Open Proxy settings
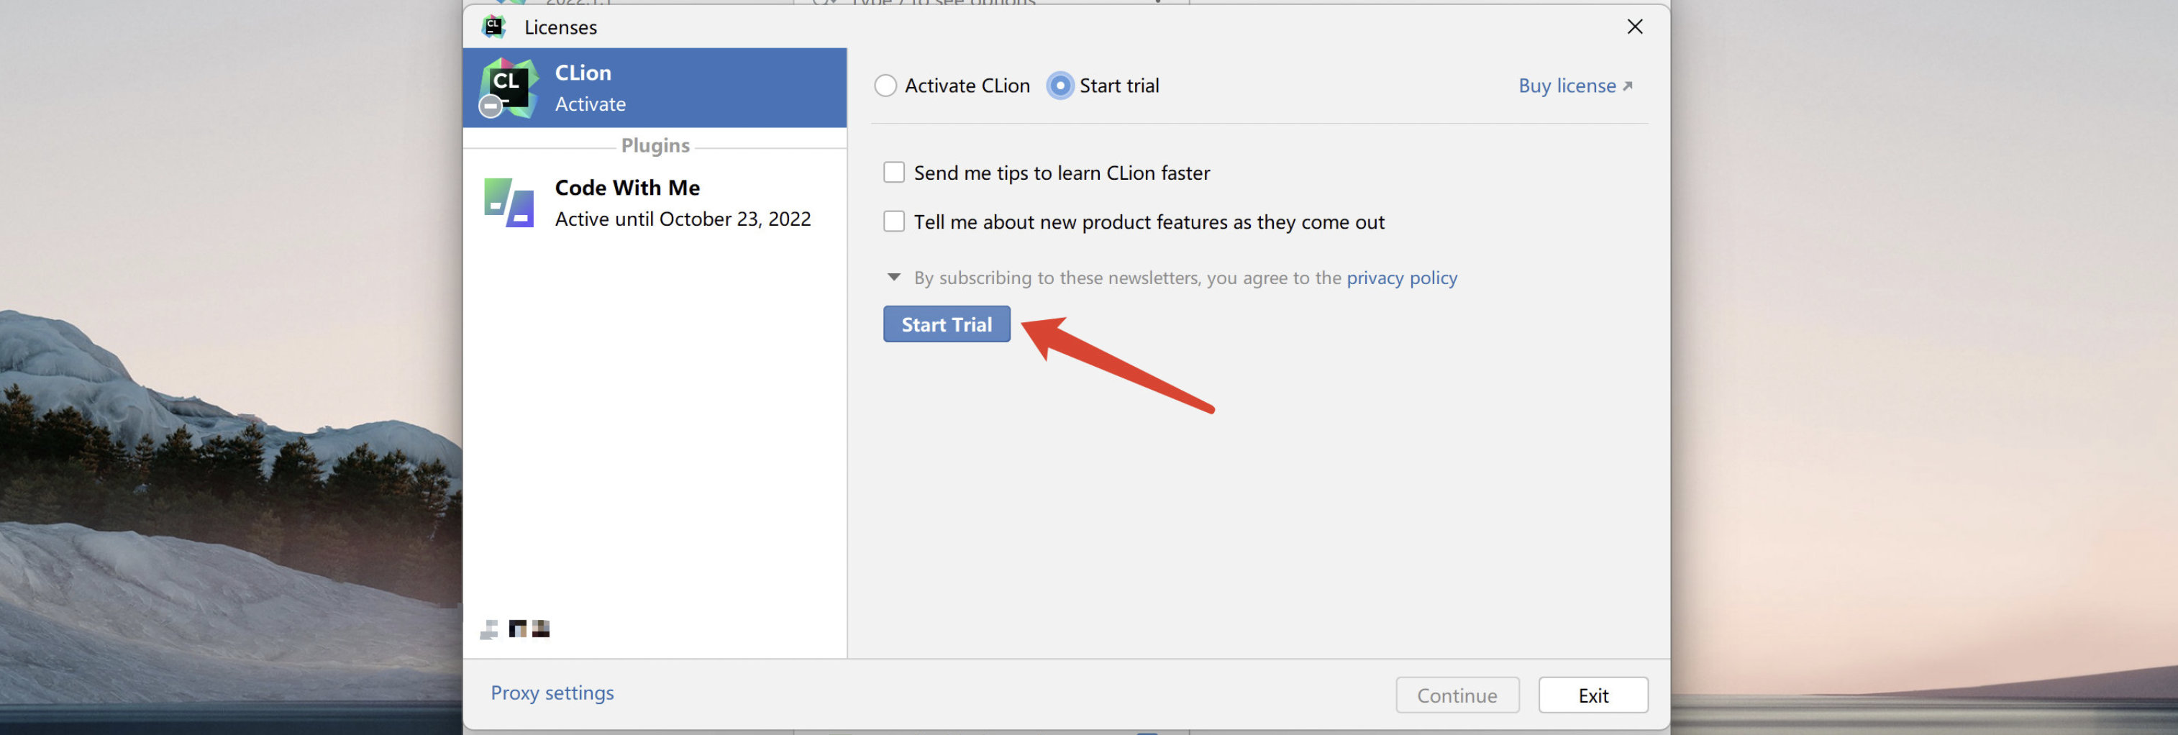This screenshot has width=2178, height=735. 552,693
